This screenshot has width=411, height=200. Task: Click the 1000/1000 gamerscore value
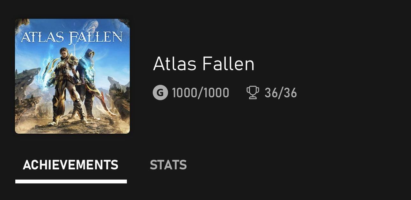coord(200,93)
